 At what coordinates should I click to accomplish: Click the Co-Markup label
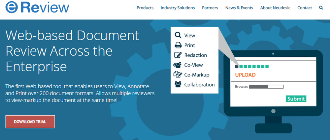[x=197, y=75]
